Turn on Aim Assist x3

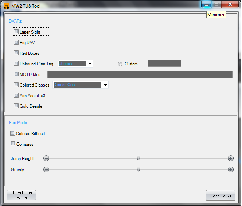(x=16, y=95)
